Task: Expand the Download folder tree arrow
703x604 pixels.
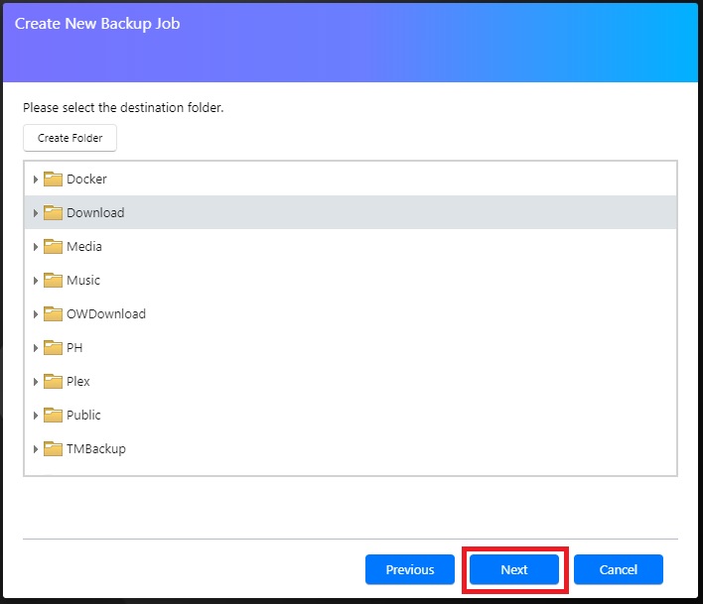Action: [36, 213]
